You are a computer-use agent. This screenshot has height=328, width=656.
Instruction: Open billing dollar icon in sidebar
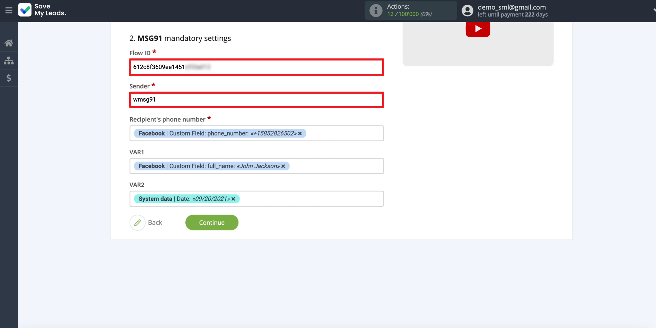coord(9,78)
